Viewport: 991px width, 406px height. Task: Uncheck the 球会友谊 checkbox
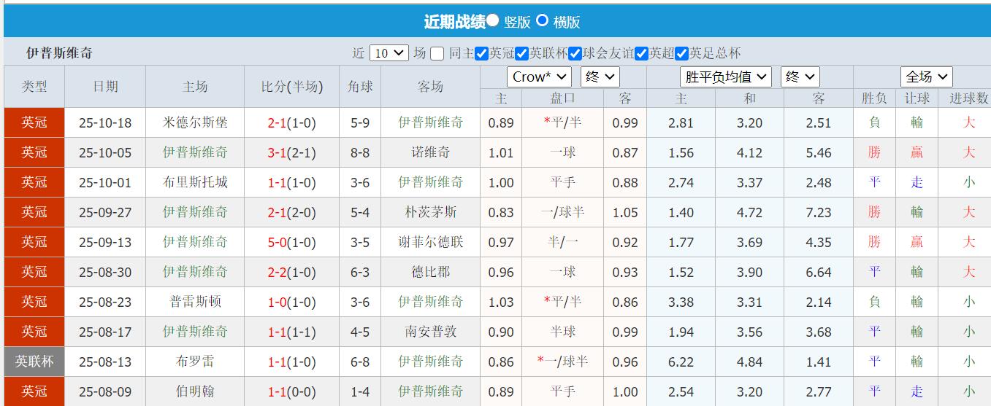(575, 53)
